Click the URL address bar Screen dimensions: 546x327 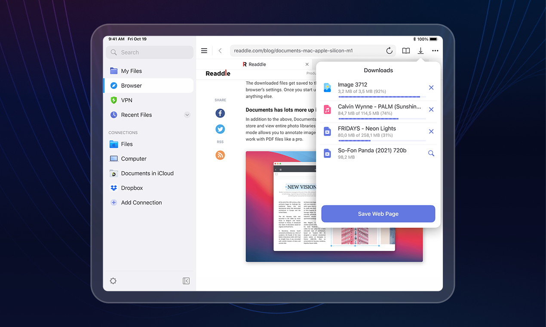click(x=313, y=51)
